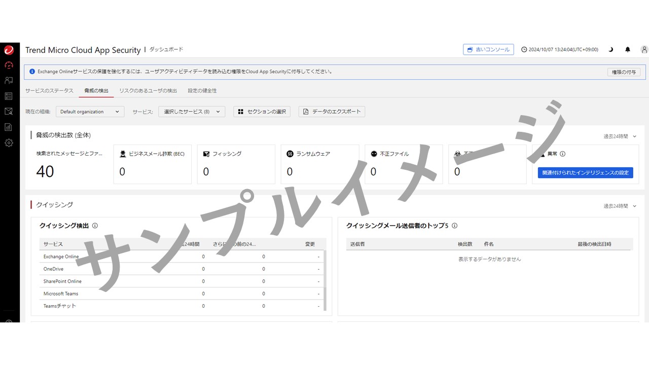Click the サービス column header

53,244
